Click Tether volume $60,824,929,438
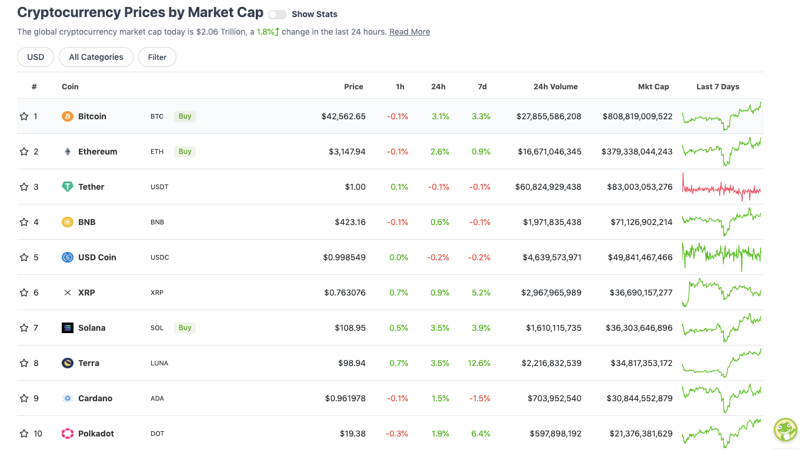 [548, 187]
